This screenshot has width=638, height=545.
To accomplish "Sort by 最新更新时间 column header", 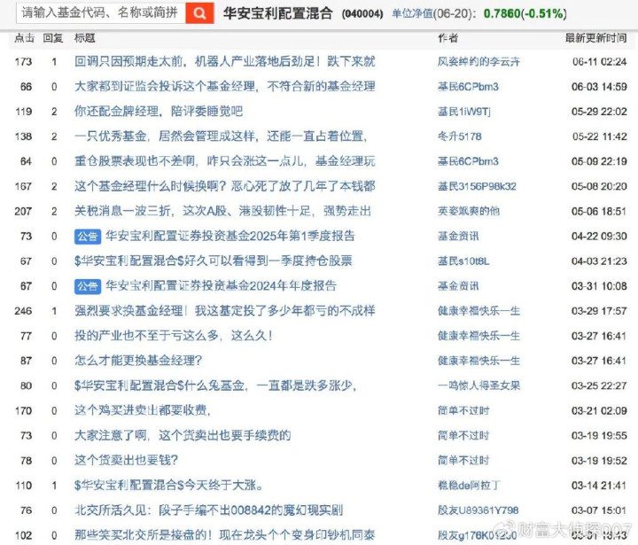I will coord(595,38).
